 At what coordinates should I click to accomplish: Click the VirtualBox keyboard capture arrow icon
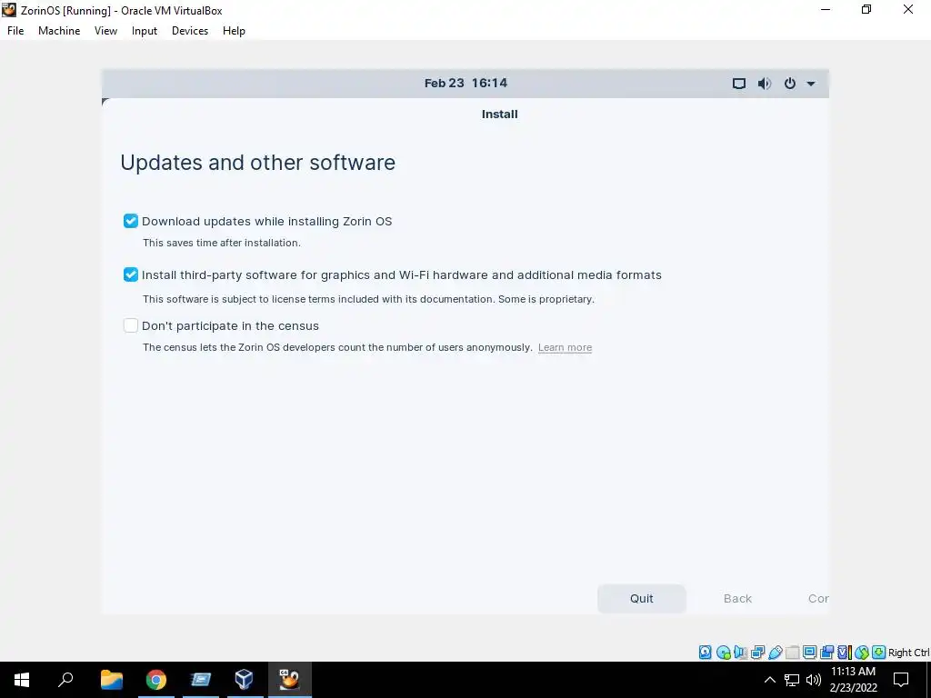[x=879, y=653]
